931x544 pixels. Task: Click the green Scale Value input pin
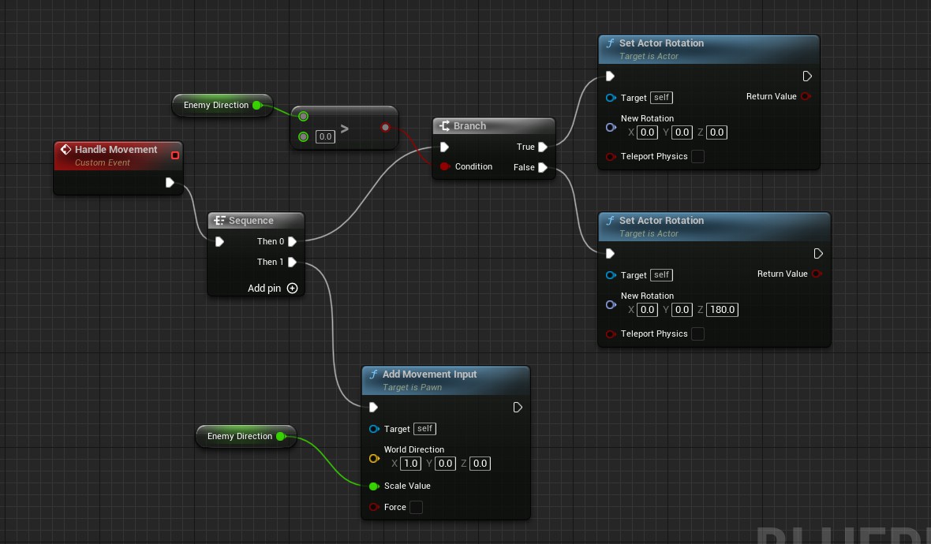pos(374,486)
